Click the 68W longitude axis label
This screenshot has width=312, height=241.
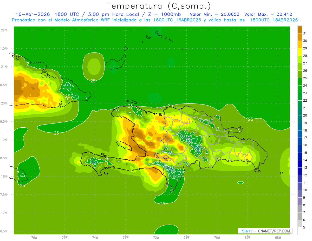[278, 238]
